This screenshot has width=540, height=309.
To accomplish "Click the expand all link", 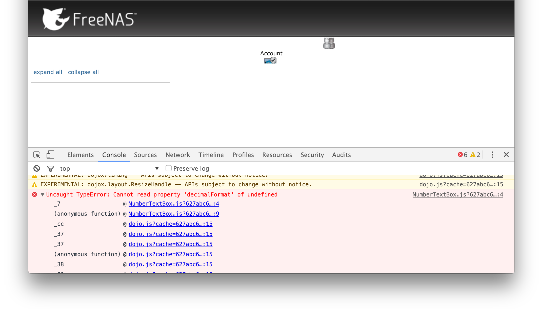I will (x=48, y=72).
